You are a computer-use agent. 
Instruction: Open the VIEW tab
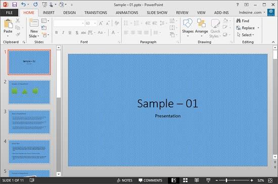coord(201,13)
